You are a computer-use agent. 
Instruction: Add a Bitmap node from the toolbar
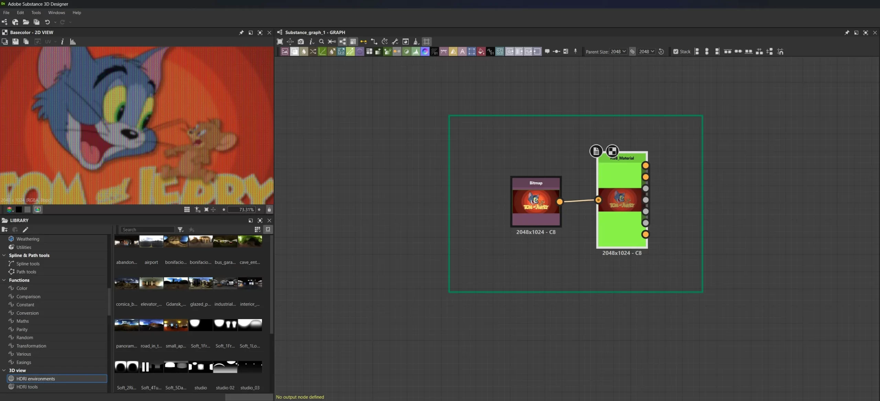coord(285,52)
